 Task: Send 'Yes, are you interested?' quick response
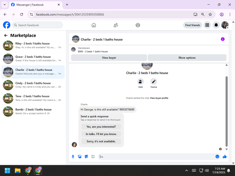(x=101, y=127)
